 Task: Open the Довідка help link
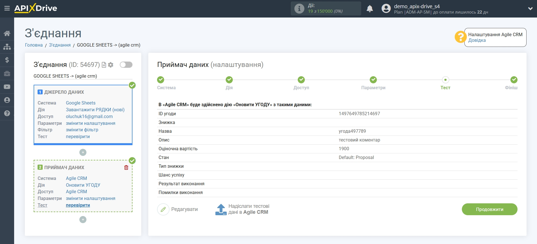pos(477,40)
